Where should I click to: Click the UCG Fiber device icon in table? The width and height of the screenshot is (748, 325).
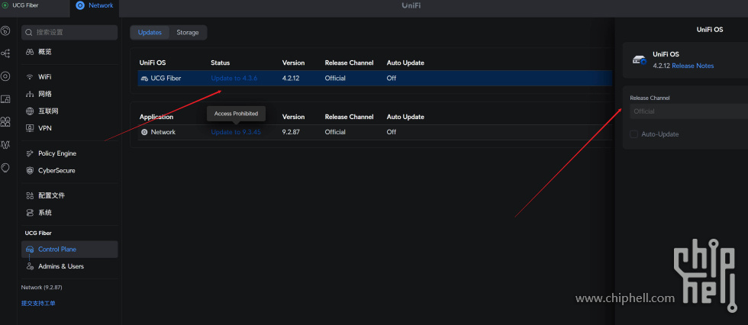click(144, 78)
